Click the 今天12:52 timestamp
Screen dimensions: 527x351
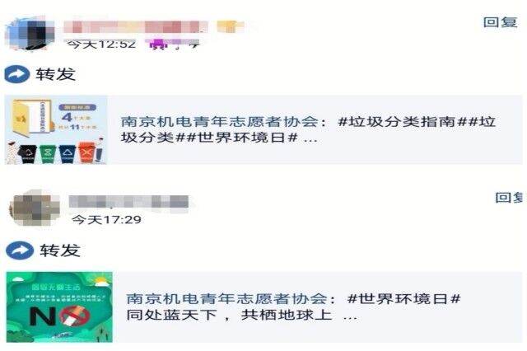pos(101,44)
